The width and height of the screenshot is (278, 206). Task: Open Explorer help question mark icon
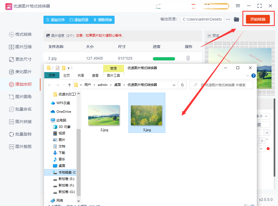[254, 76]
